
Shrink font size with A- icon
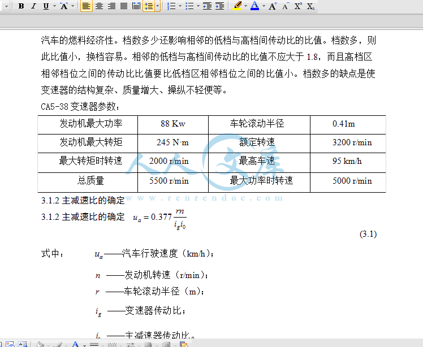click(x=286, y=6)
